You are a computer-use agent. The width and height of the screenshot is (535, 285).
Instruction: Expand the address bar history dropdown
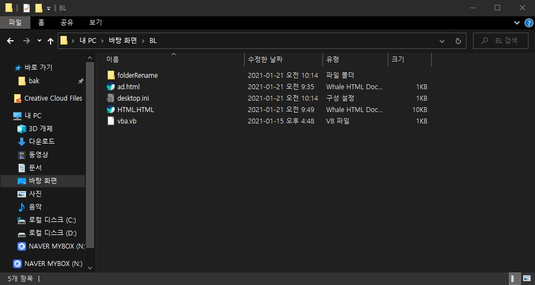[x=442, y=41]
